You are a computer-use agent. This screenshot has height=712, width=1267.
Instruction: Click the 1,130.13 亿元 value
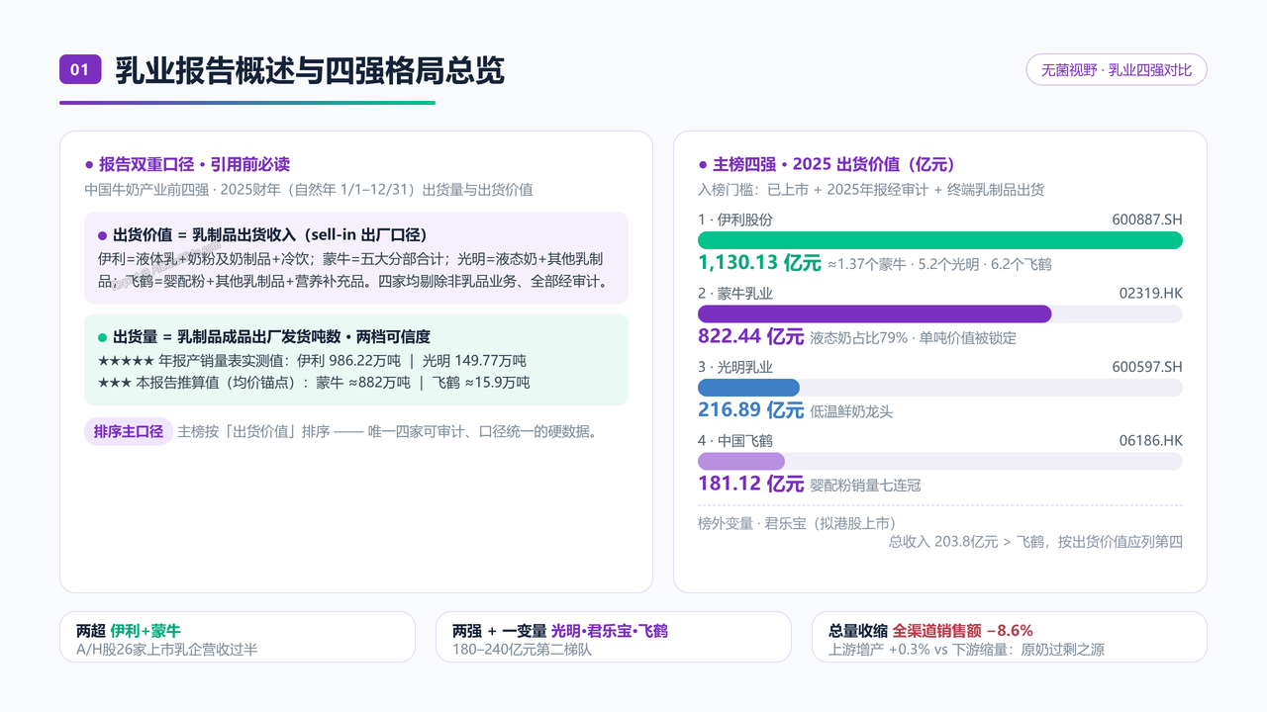coord(759,263)
